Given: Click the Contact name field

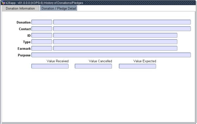Looking at the screenshot, I should pos(122,29).
